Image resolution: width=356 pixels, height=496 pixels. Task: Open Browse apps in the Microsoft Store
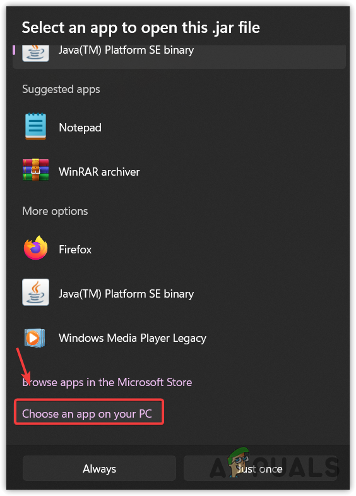[107, 382]
